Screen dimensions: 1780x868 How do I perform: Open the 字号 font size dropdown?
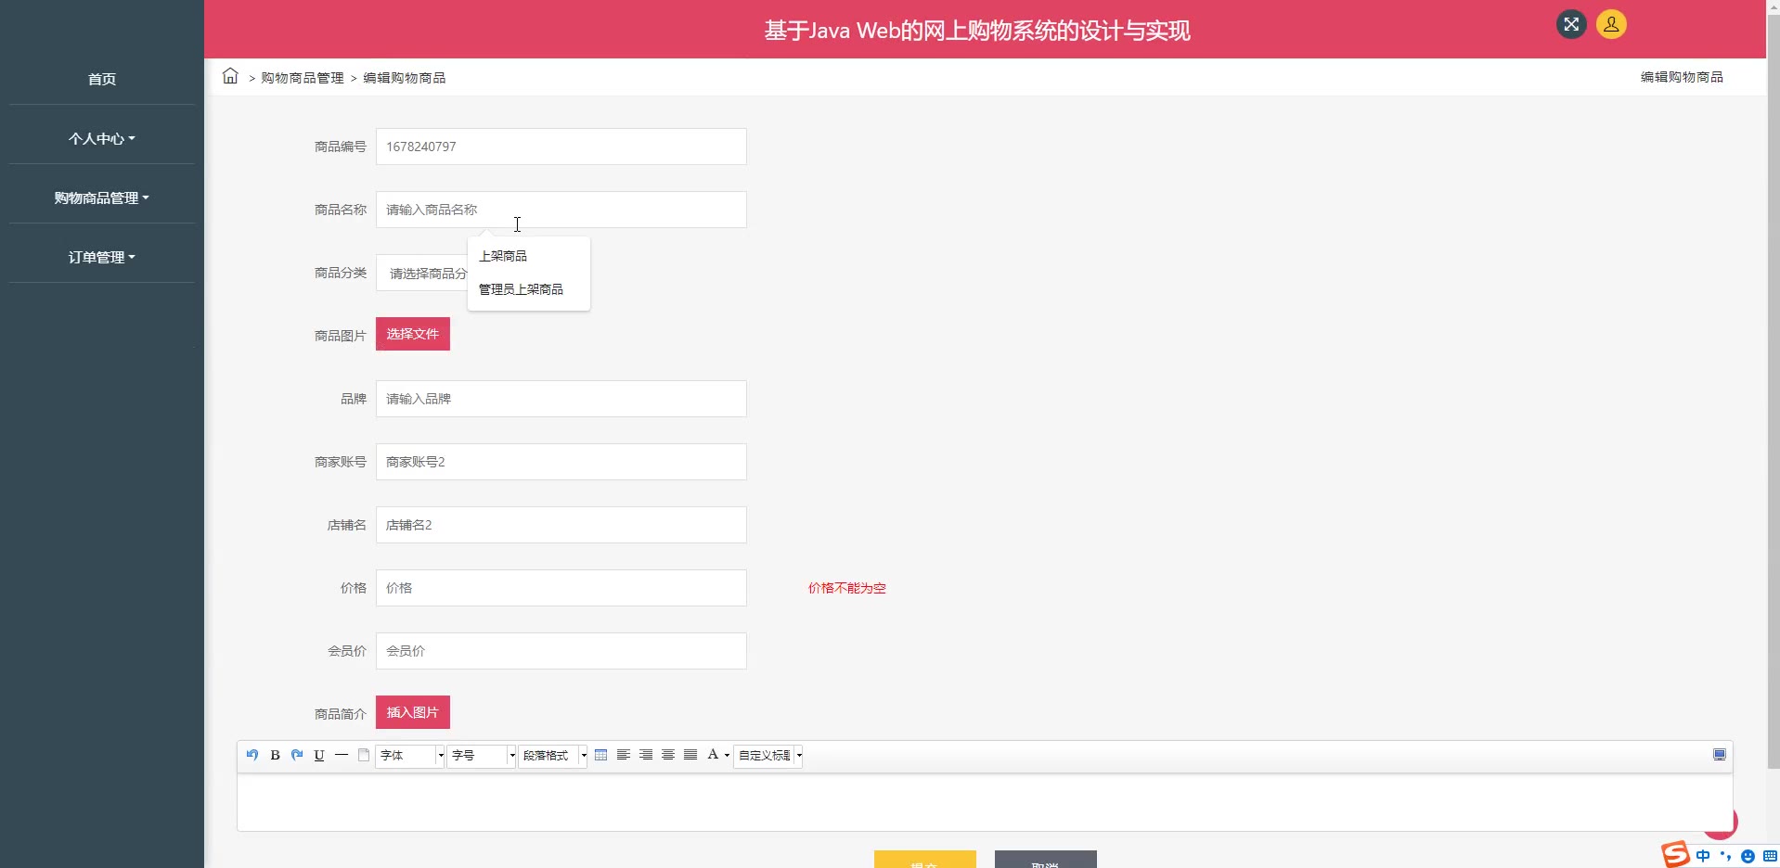[481, 756]
